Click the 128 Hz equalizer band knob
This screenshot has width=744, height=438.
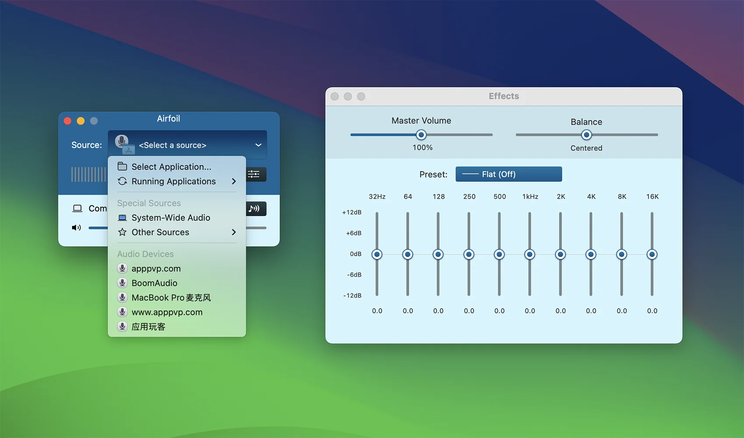[x=438, y=254]
